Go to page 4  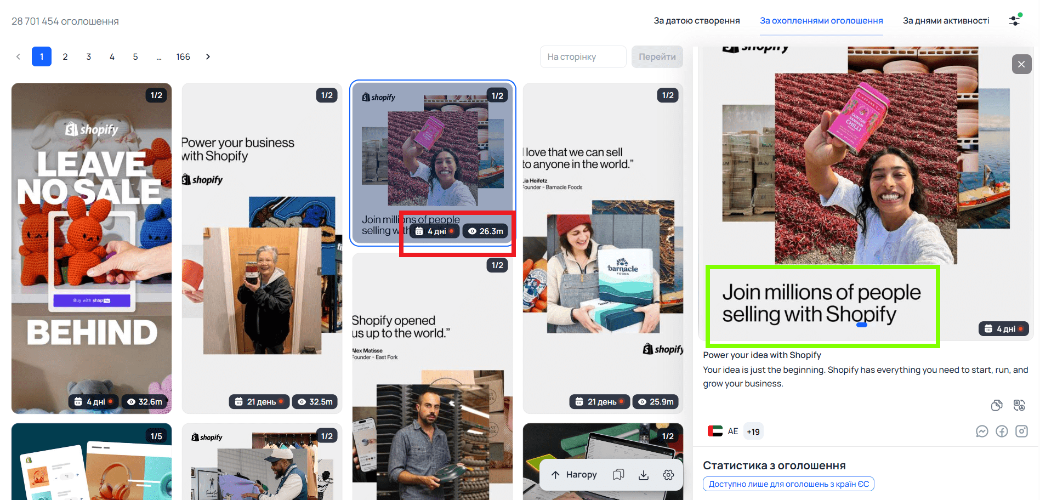(x=112, y=56)
